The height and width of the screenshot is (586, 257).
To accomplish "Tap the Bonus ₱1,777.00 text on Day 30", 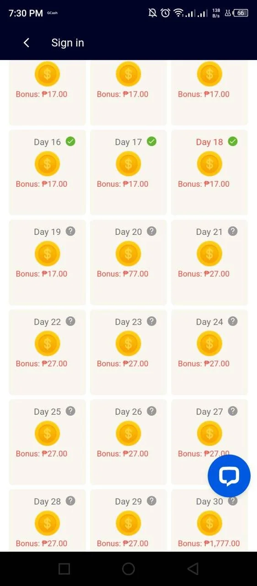I will (209, 543).
